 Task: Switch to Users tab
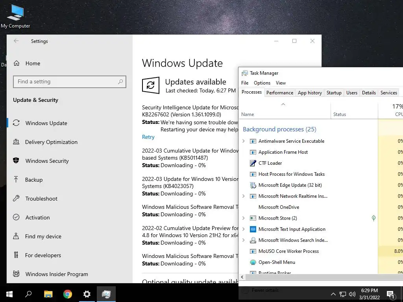pos(351,93)
